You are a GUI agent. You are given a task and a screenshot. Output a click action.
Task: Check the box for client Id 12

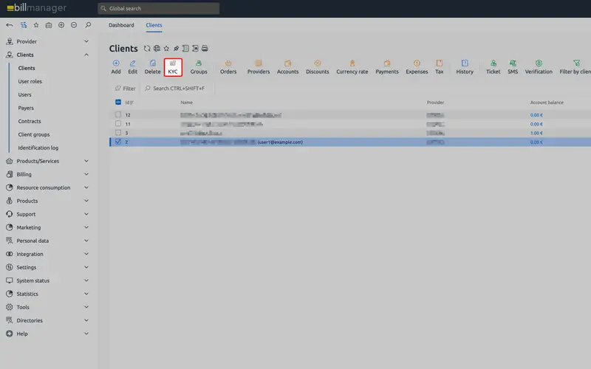[x=118, y=114]
